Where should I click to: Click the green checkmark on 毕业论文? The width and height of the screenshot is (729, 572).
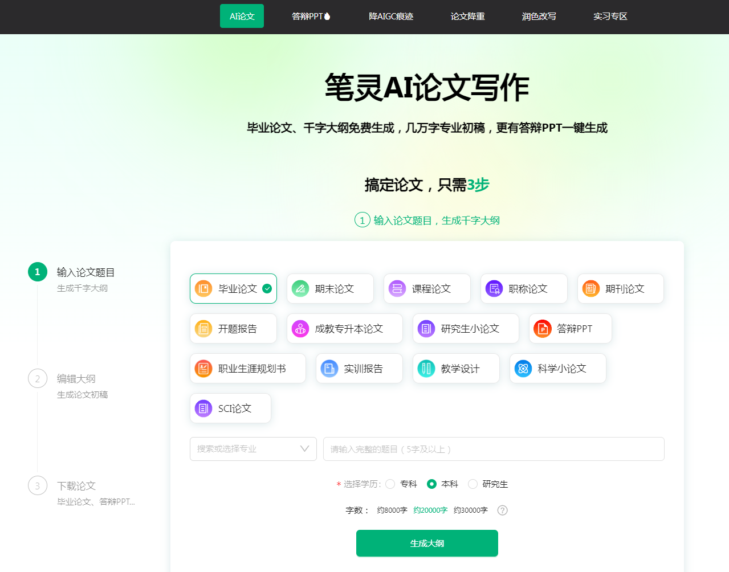point(267,289)
